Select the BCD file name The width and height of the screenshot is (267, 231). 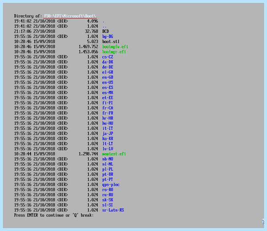[105, 31]
